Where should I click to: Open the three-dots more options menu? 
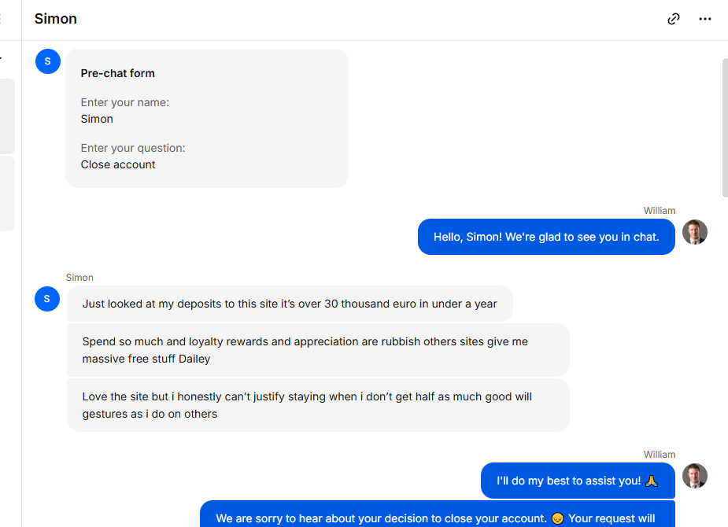tap(705, 19)
